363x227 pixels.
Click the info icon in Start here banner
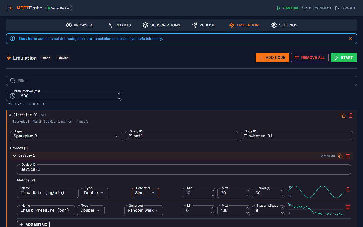pos(12,38)
